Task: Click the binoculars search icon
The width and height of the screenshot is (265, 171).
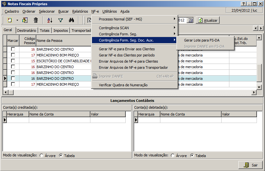Action: click(x=71, y=20)
